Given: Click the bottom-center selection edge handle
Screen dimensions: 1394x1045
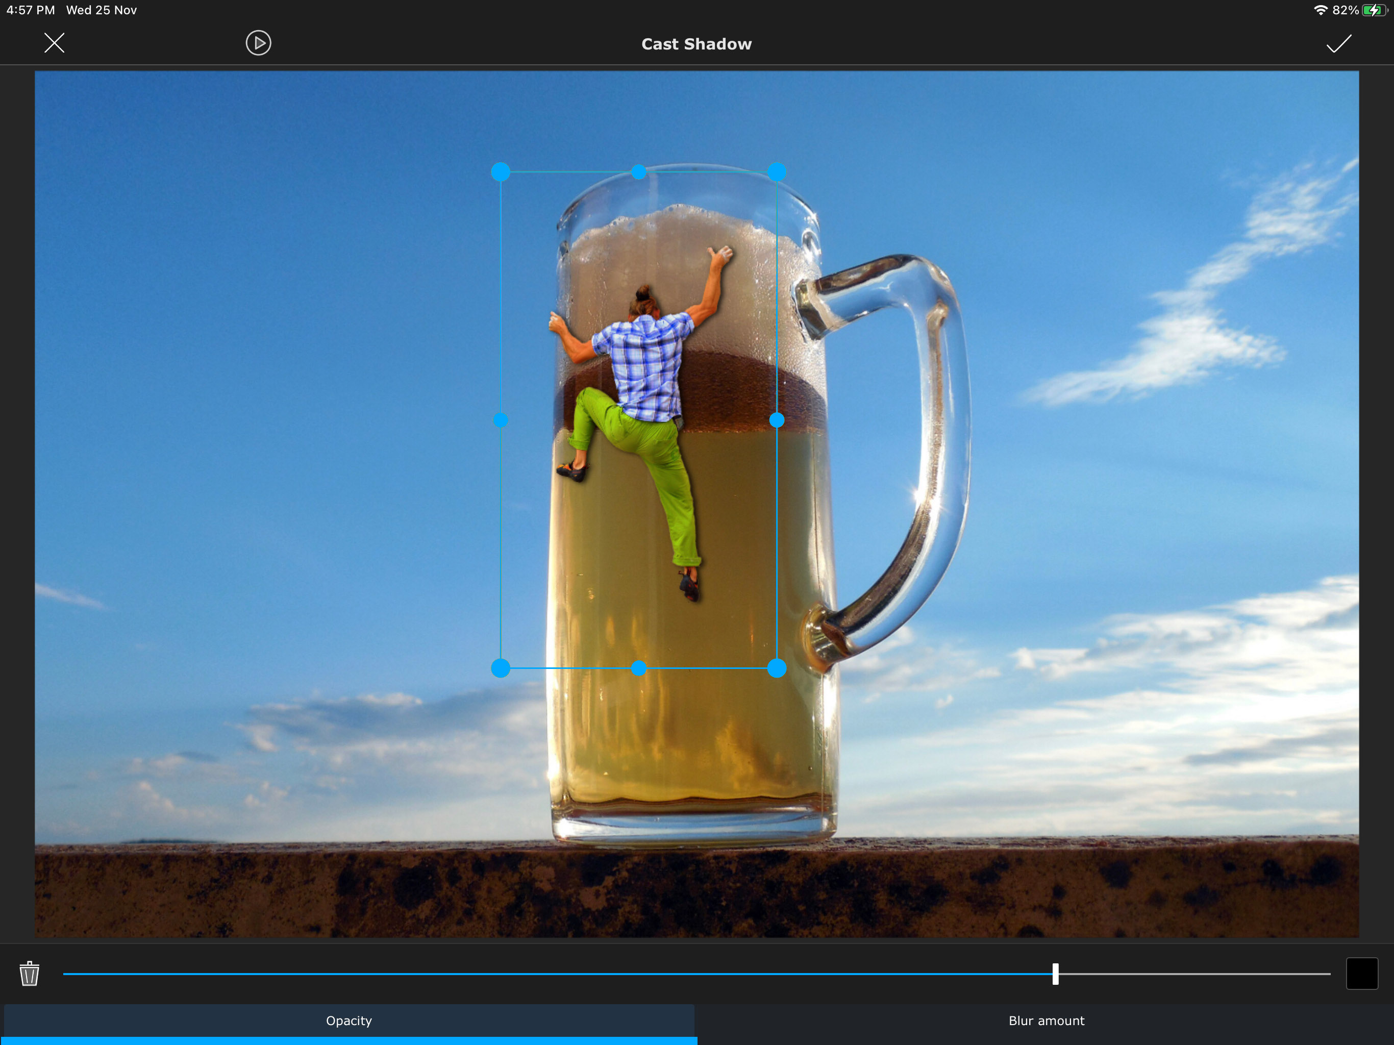Looking at the screenshot, I should [638, 668].
